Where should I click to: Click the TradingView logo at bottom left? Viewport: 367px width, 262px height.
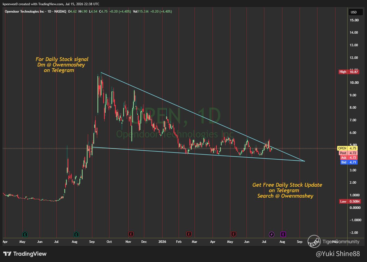[x=25, y=254]
